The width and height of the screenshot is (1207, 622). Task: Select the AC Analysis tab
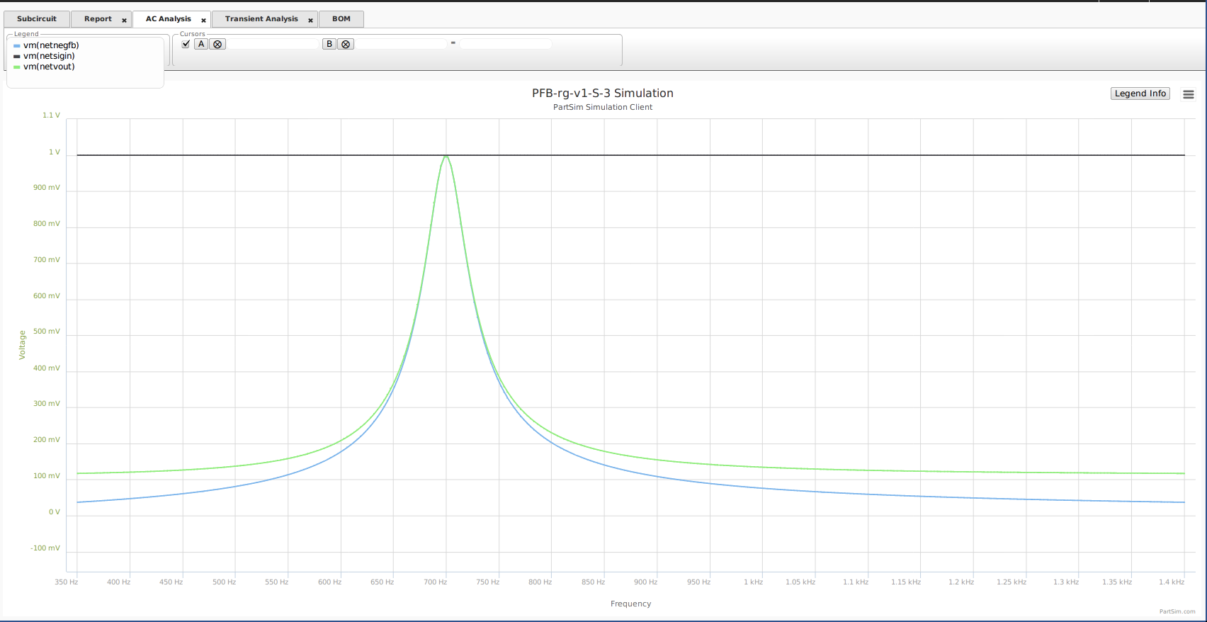click(x=169, y=19)
